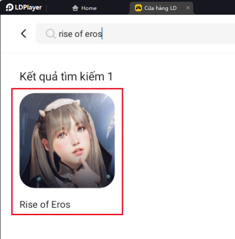Switch to the Home tab
This screenshot has width=235, height=239.
tap(84, 8)
